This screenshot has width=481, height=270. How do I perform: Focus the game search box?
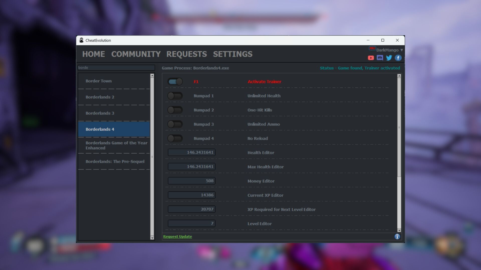point(116,67)
